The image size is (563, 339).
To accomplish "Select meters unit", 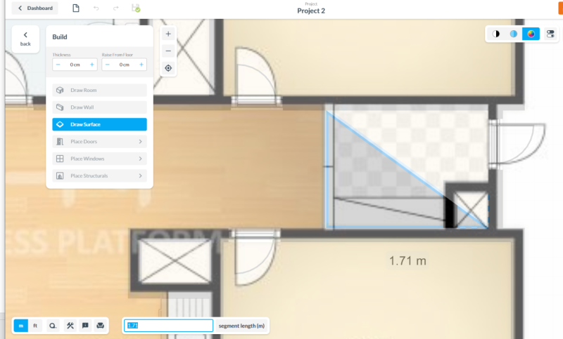I will 21,326.
